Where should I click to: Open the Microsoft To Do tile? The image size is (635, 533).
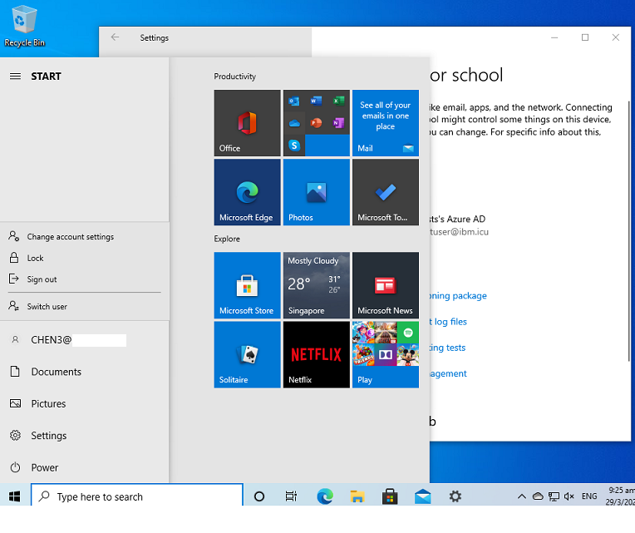[385, 192]
